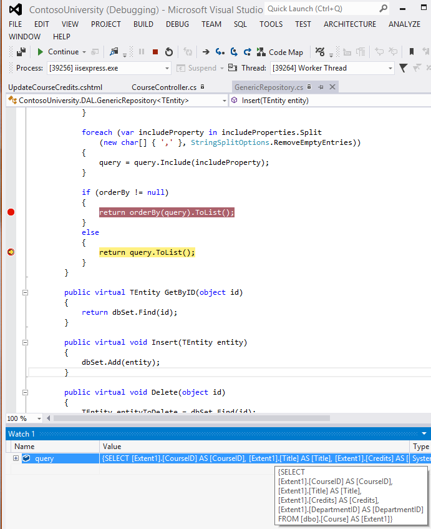The width and height of the screenshot is (431, 529).
Task: Pin the GenericRepository.cs tab
Action: [321, 87]
